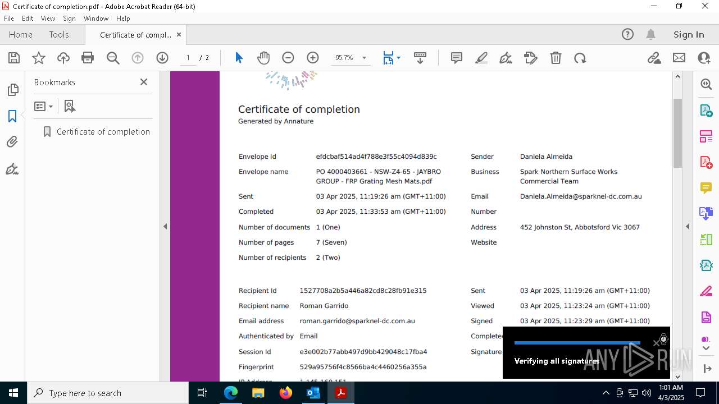The width and height of the screenshot is (719, 404).
Task: Go to previous page arrow
Action: [138, 58]
